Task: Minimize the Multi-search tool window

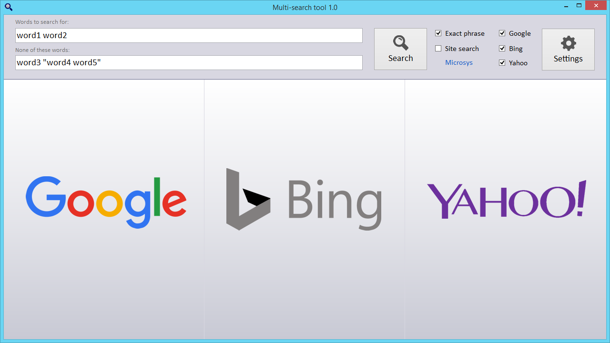Action: click(566, 6)
